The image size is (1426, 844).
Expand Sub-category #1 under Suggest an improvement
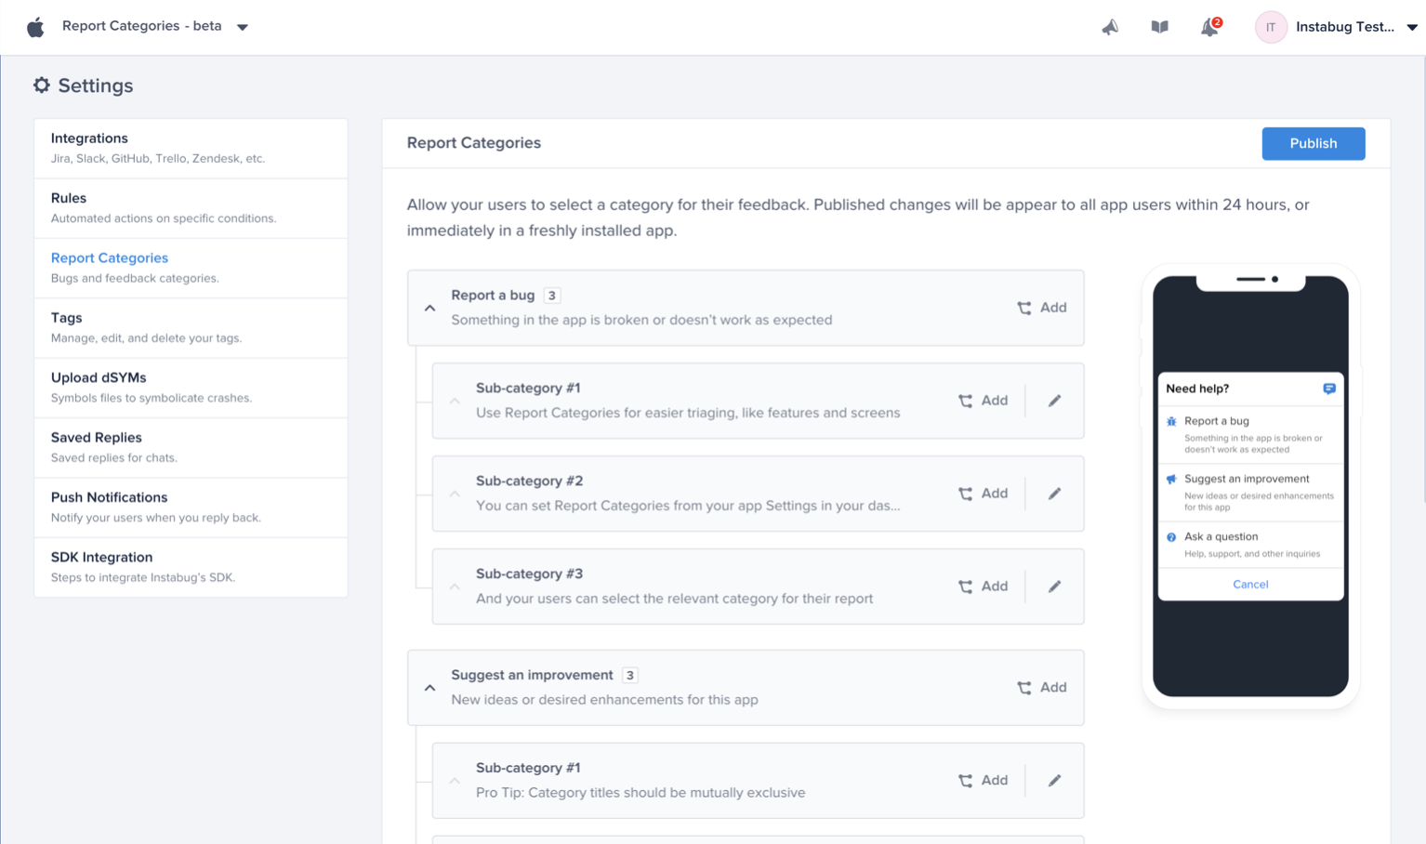tap(455, 781)
